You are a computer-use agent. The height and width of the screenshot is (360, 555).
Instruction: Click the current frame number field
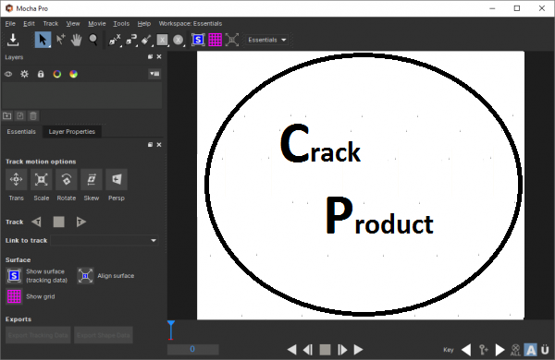tap(193, 350)
